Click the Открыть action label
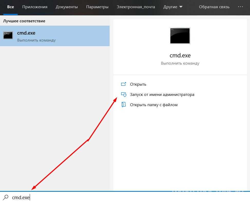 click(x=138, y=84)
